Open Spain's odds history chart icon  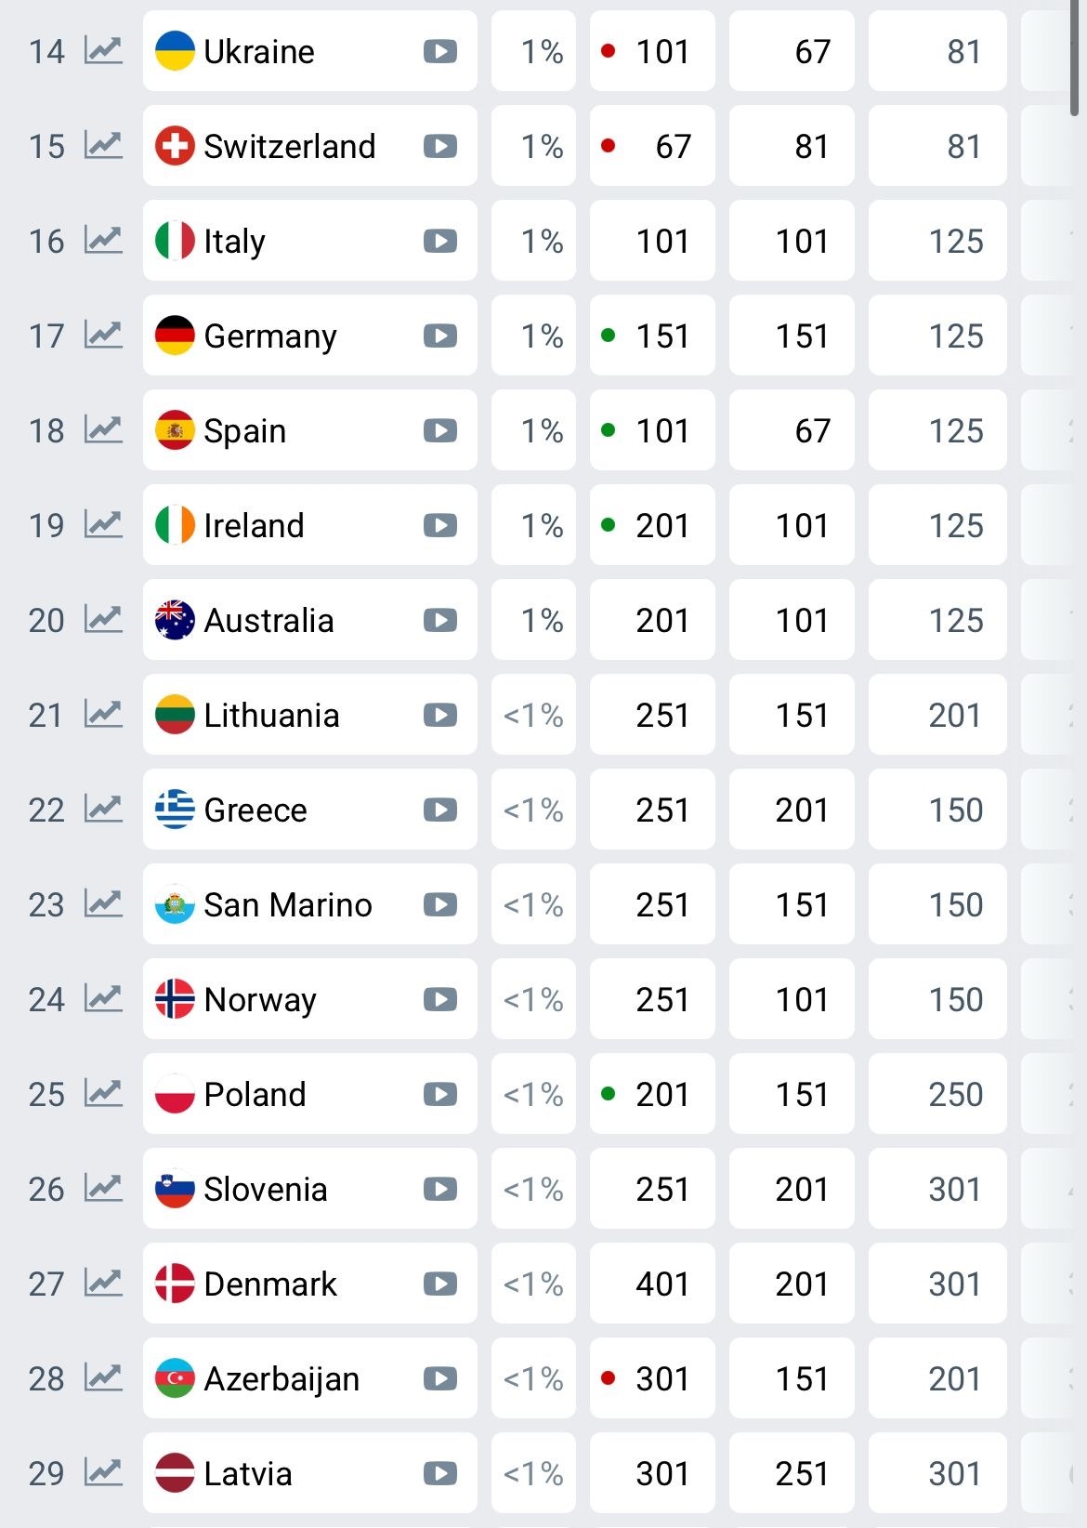click(x=103, y=429)
